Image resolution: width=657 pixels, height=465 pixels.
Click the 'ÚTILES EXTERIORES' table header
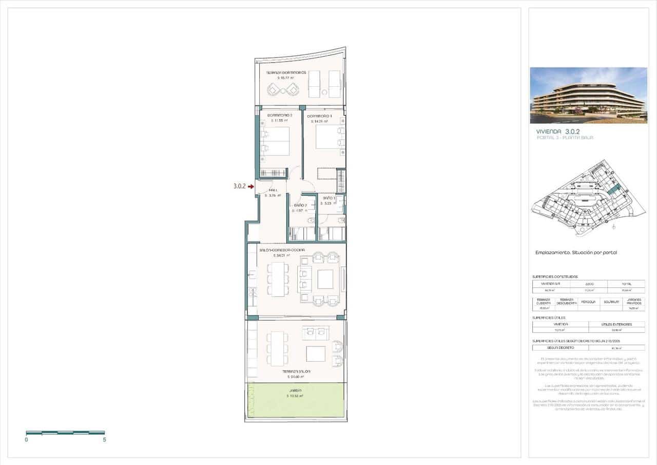point(617,324)
